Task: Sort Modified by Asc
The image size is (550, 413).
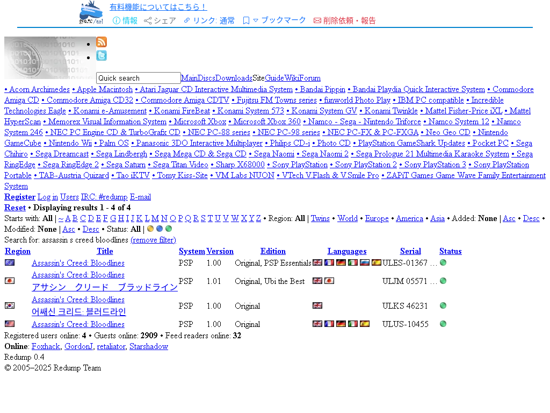Action: (69, 229)
